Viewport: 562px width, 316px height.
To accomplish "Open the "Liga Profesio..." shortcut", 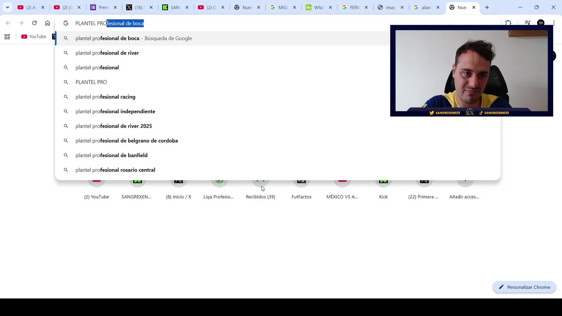I will pos(219,190).
